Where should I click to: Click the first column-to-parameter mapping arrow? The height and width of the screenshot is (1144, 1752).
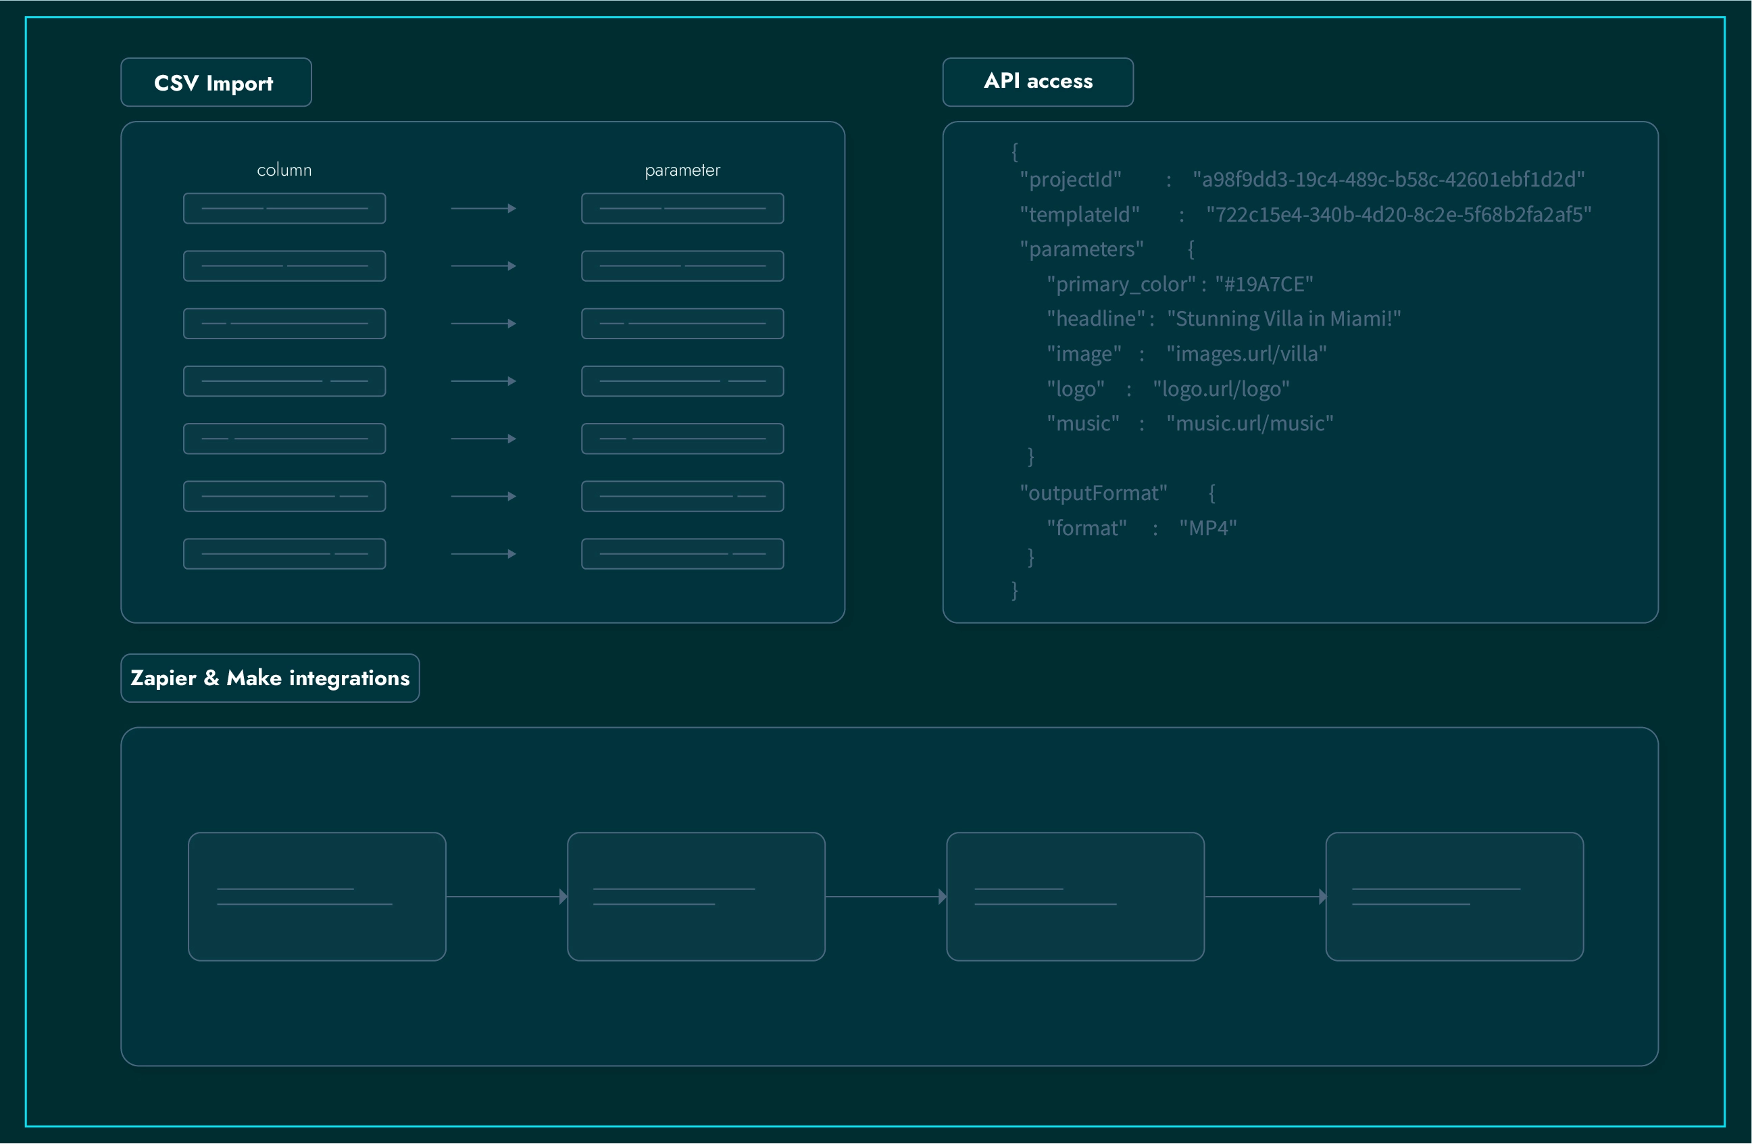pos(484,208)
